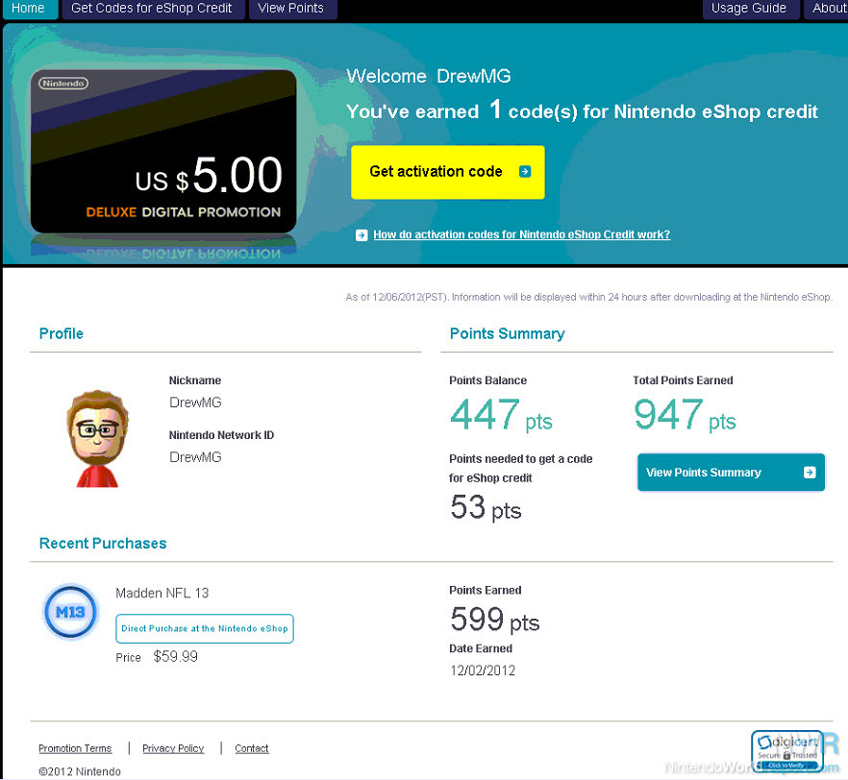The height and width of the screenshot is (780, 848).
Task: Click the 'Welcome DrewMG' greeting text
Action: tap(429, 76)
